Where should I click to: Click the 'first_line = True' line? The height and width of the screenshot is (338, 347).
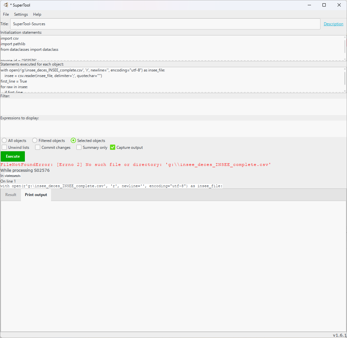[x=14, y=81]
